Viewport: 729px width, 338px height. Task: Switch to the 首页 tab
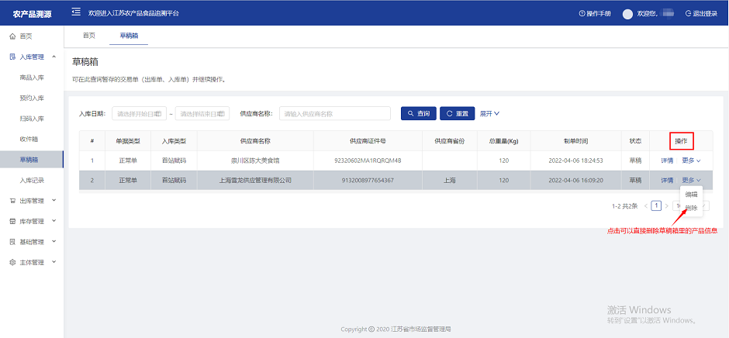coord(89,36)
